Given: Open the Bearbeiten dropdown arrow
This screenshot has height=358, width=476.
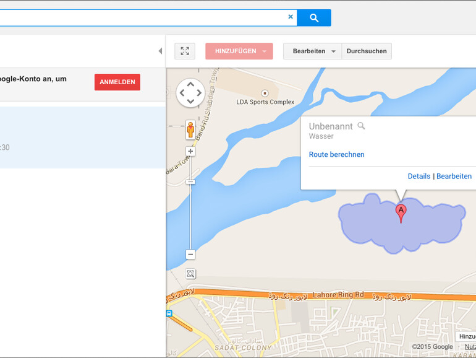Looking at the screenshot, I should coord(333,51).
